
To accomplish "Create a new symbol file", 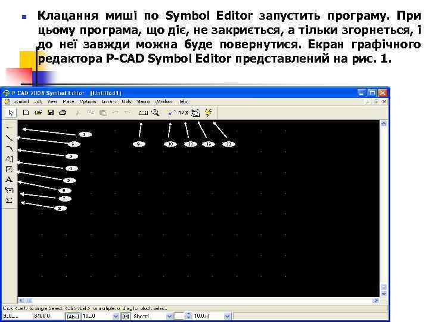I will tap(26, 112).
